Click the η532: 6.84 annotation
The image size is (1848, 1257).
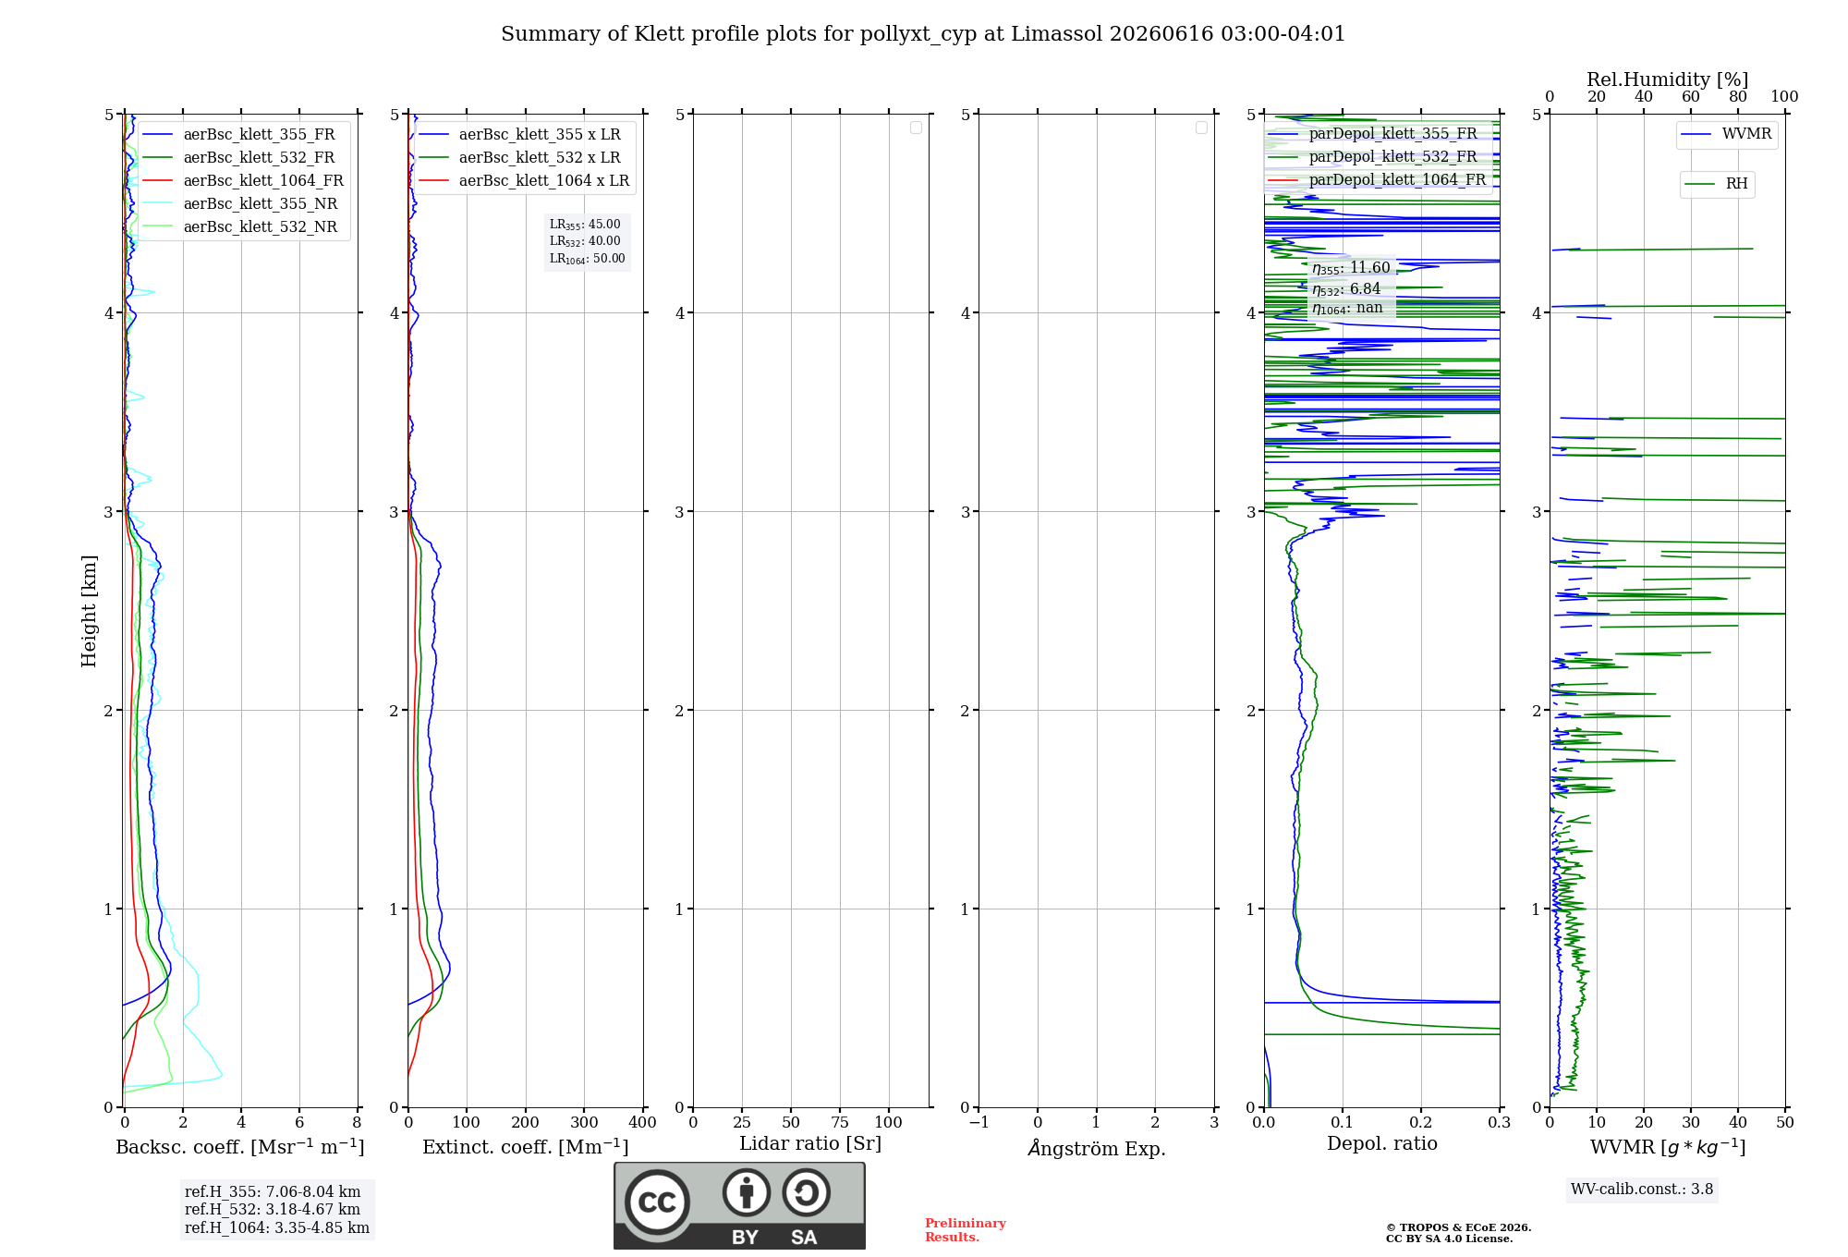pos(1346,289)
